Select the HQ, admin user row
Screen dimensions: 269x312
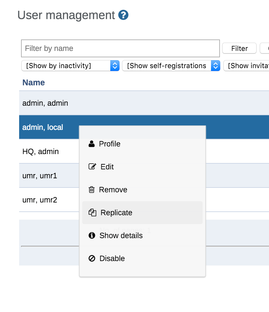point(40,152)
